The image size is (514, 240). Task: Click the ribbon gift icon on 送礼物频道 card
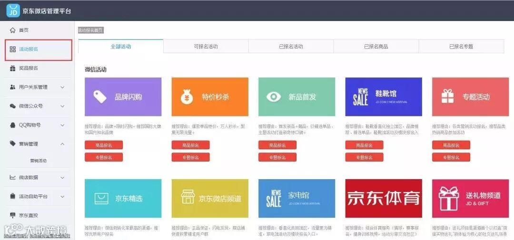(449, 199)
